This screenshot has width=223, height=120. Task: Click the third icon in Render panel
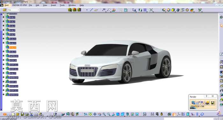(x=203, y=103)
